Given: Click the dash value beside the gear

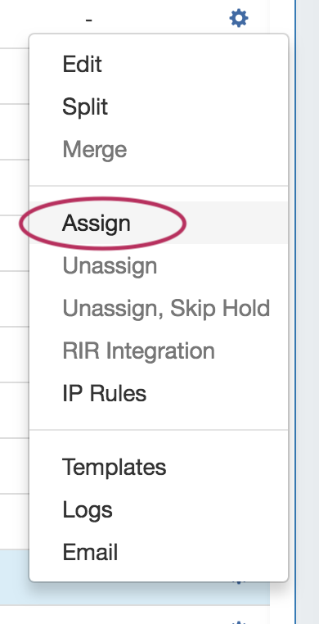Looking at the screenshot, I should [x=88, y=19].
